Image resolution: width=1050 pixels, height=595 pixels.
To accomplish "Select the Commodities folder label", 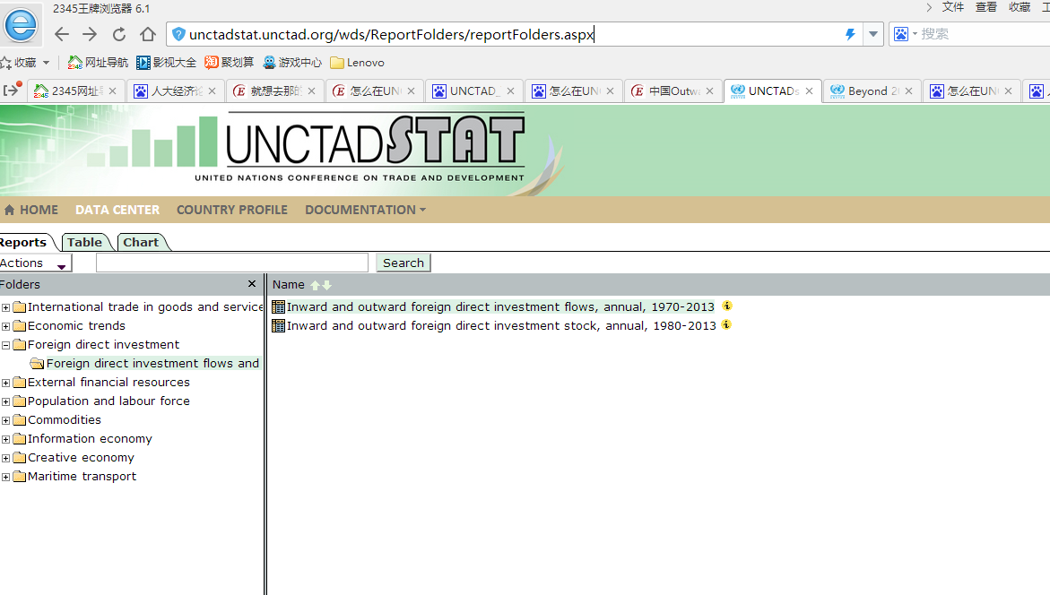I will (65, 419).
